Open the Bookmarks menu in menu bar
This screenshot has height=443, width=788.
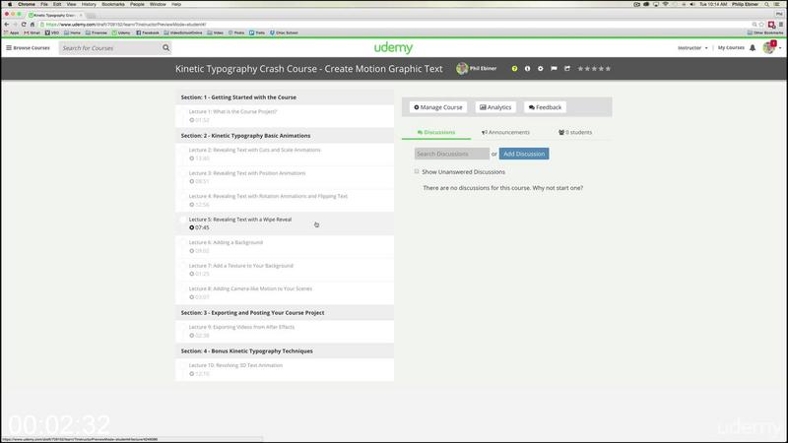[x=113, y=4]
